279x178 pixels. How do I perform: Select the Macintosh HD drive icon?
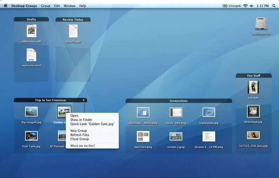pyautogui.click(x=261, y=23)
